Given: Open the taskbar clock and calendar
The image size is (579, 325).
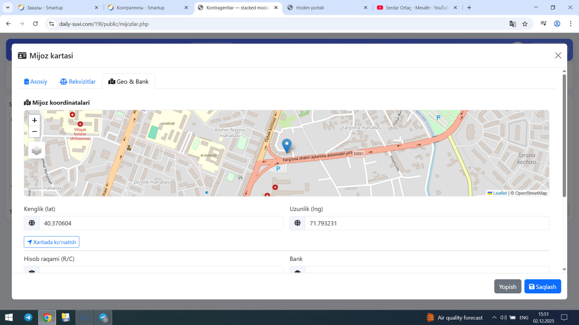Looking at the screenshot, I should point(543,317).
